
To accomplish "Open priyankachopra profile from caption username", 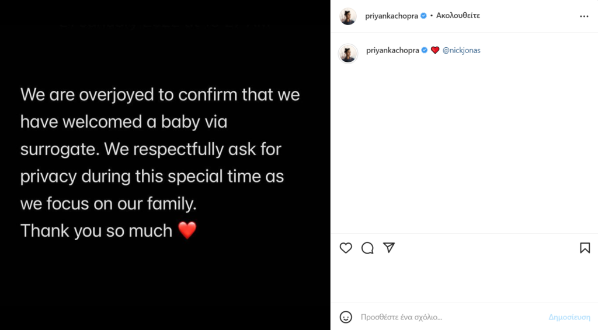I will coord(392,51).
